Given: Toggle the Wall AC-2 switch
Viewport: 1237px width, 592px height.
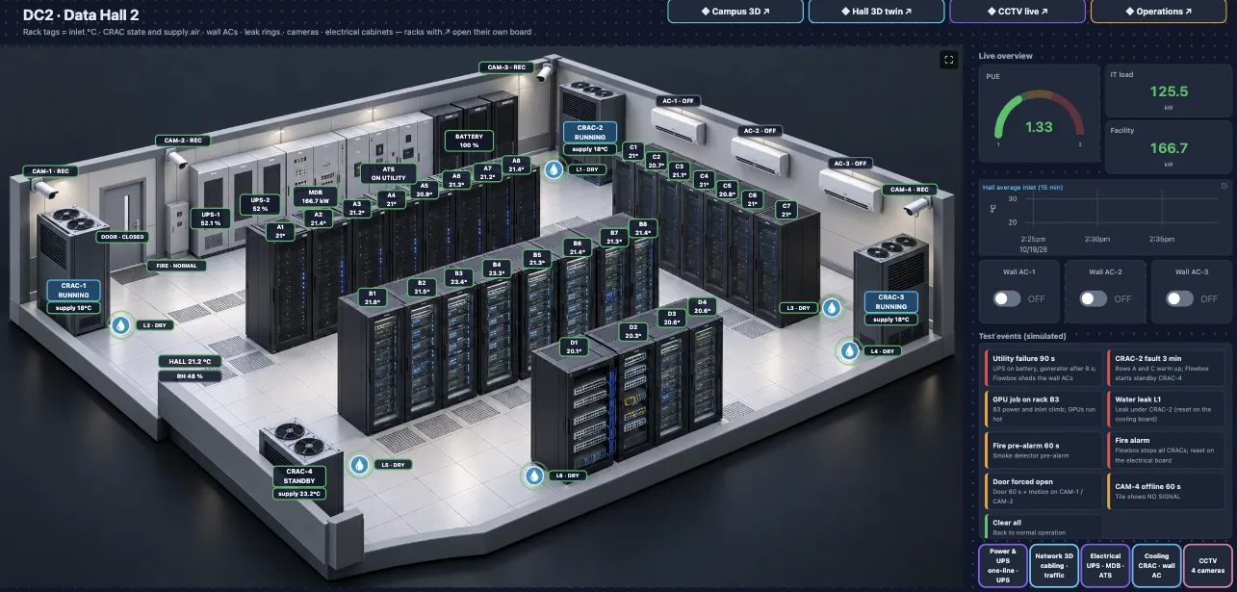Looking at the screenshot, I should coord(1094,298).
